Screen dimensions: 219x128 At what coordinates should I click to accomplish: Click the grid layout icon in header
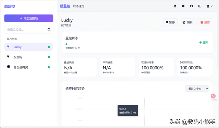[x=200, y=6]
